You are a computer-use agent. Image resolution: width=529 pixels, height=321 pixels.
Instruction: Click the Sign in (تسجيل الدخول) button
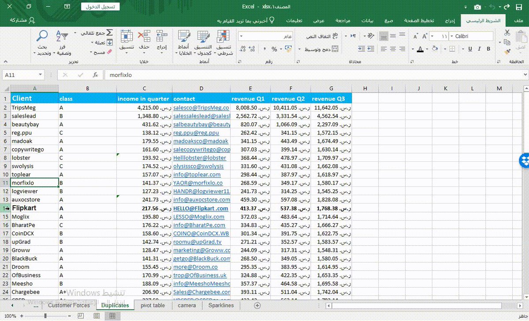101,7
